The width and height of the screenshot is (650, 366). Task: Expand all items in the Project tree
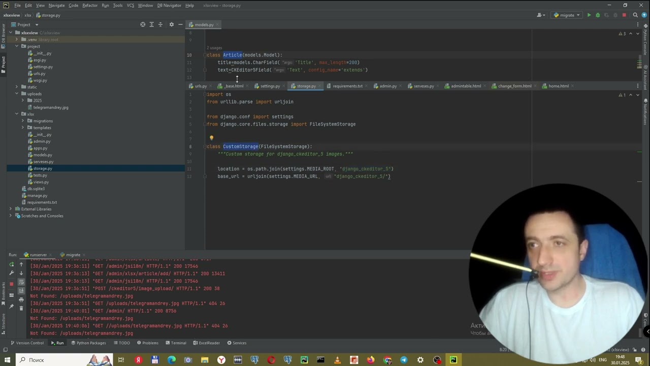(151, 24)
